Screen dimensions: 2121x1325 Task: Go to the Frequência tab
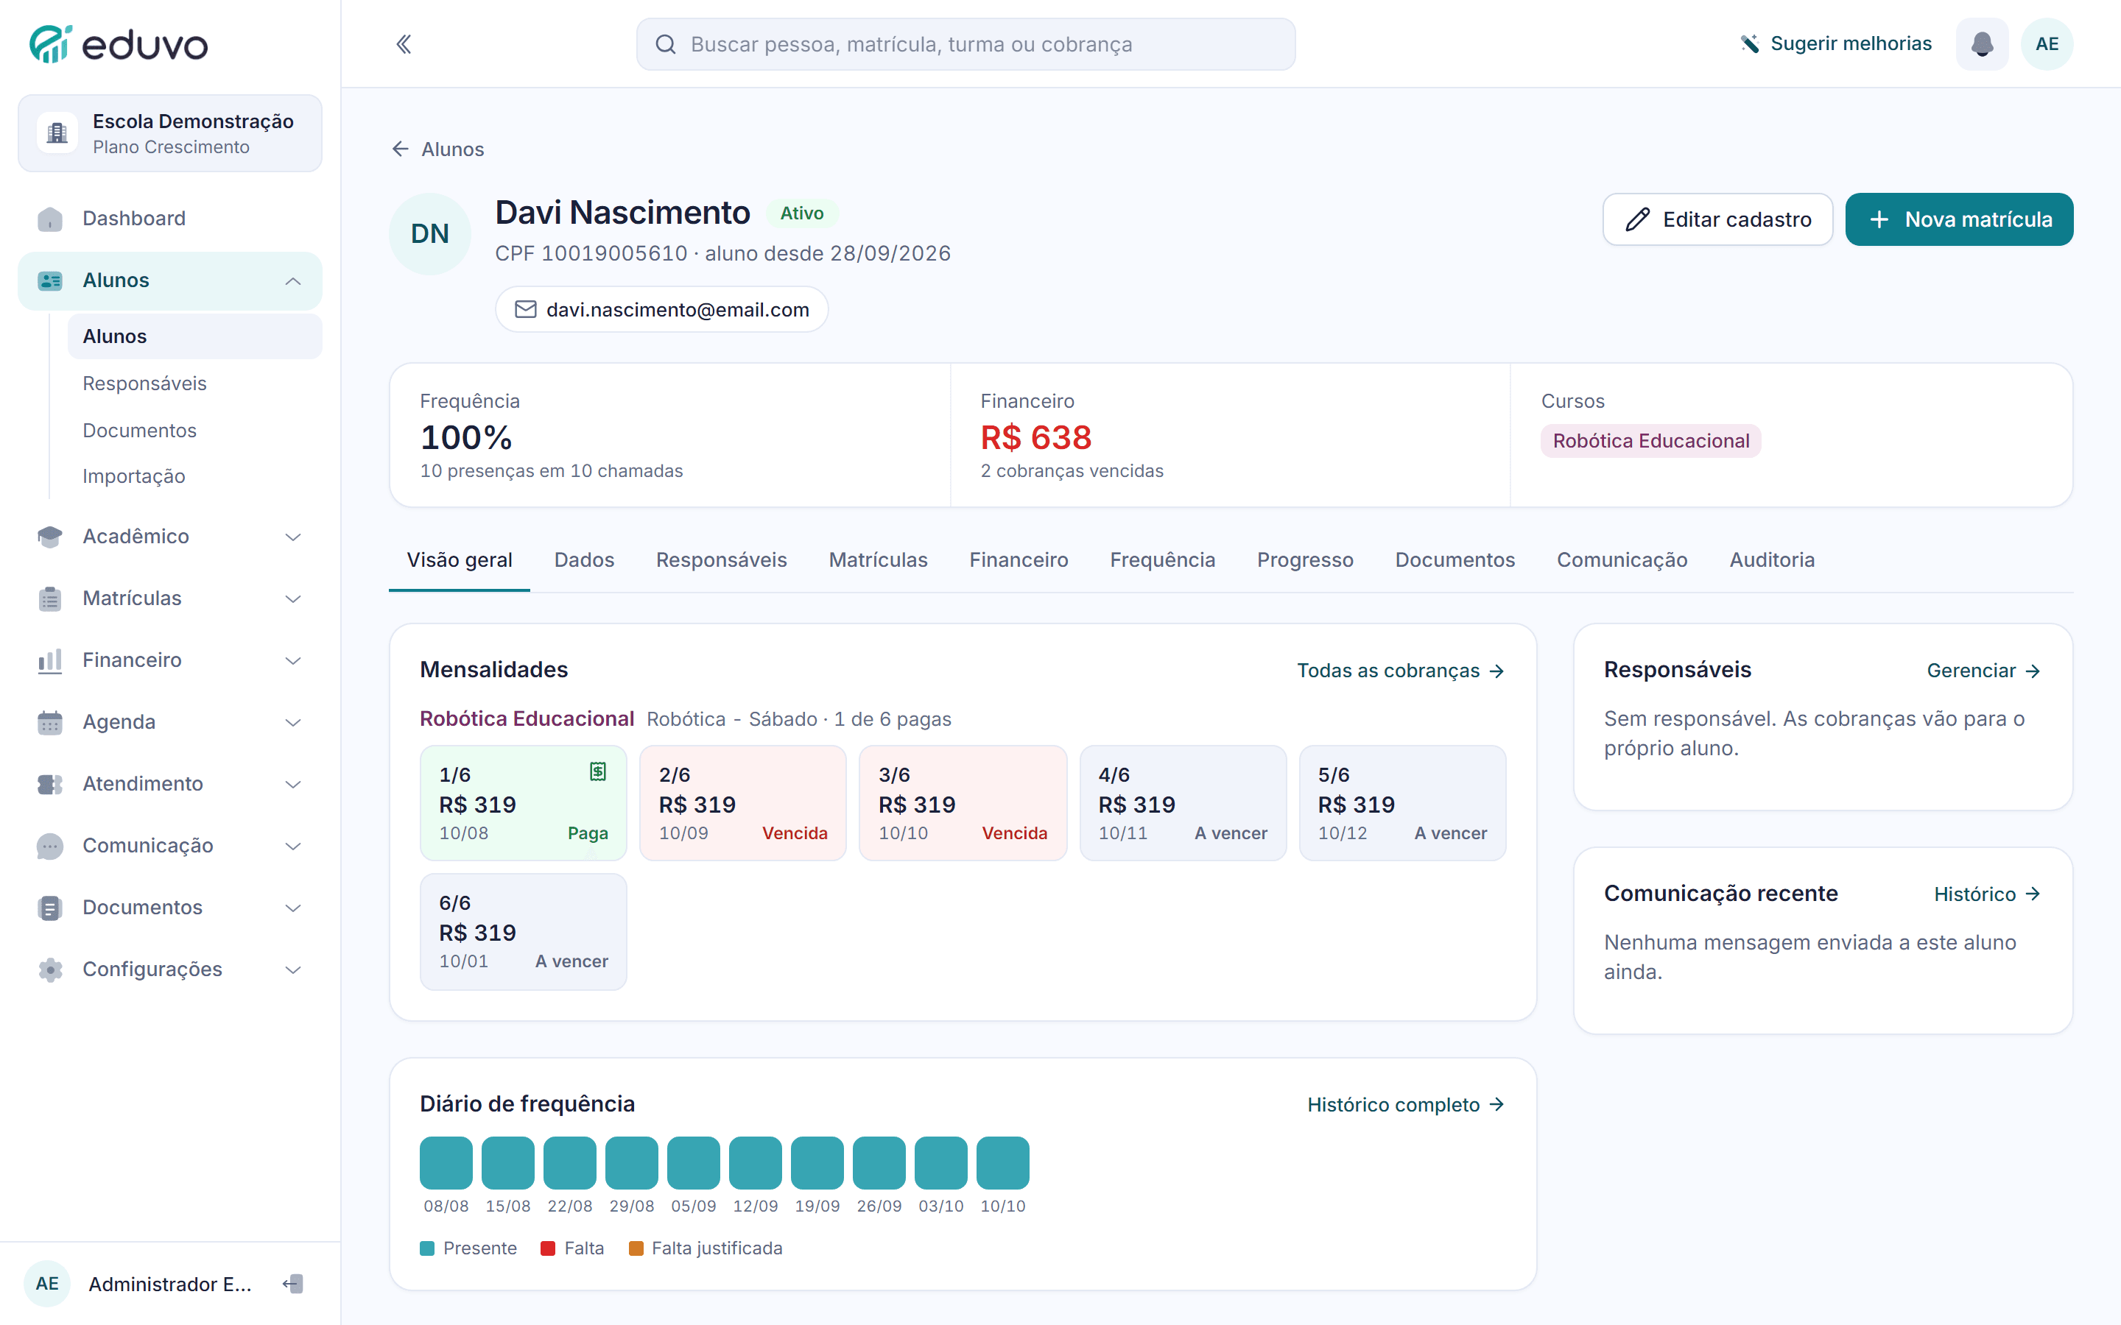(1162, 560)
